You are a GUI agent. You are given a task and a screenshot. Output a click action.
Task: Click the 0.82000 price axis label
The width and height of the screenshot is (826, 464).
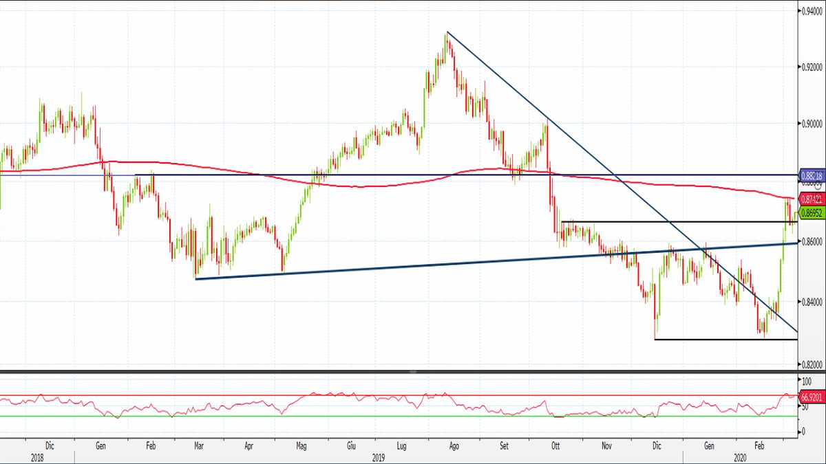pos(812,364)
